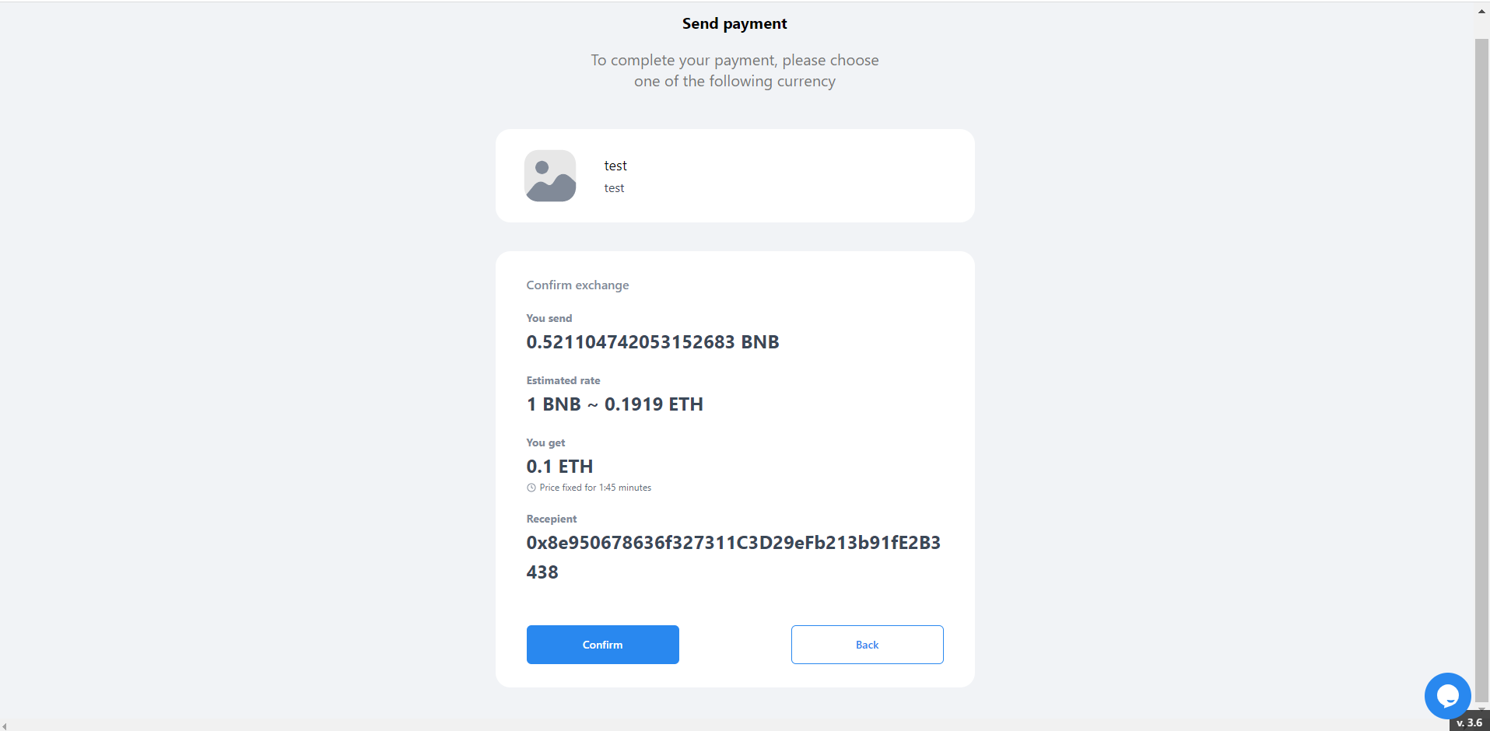The height and width of the screenshot is (731, 1490).
Task: Go back using the Back button
Action: pos(867,645)
